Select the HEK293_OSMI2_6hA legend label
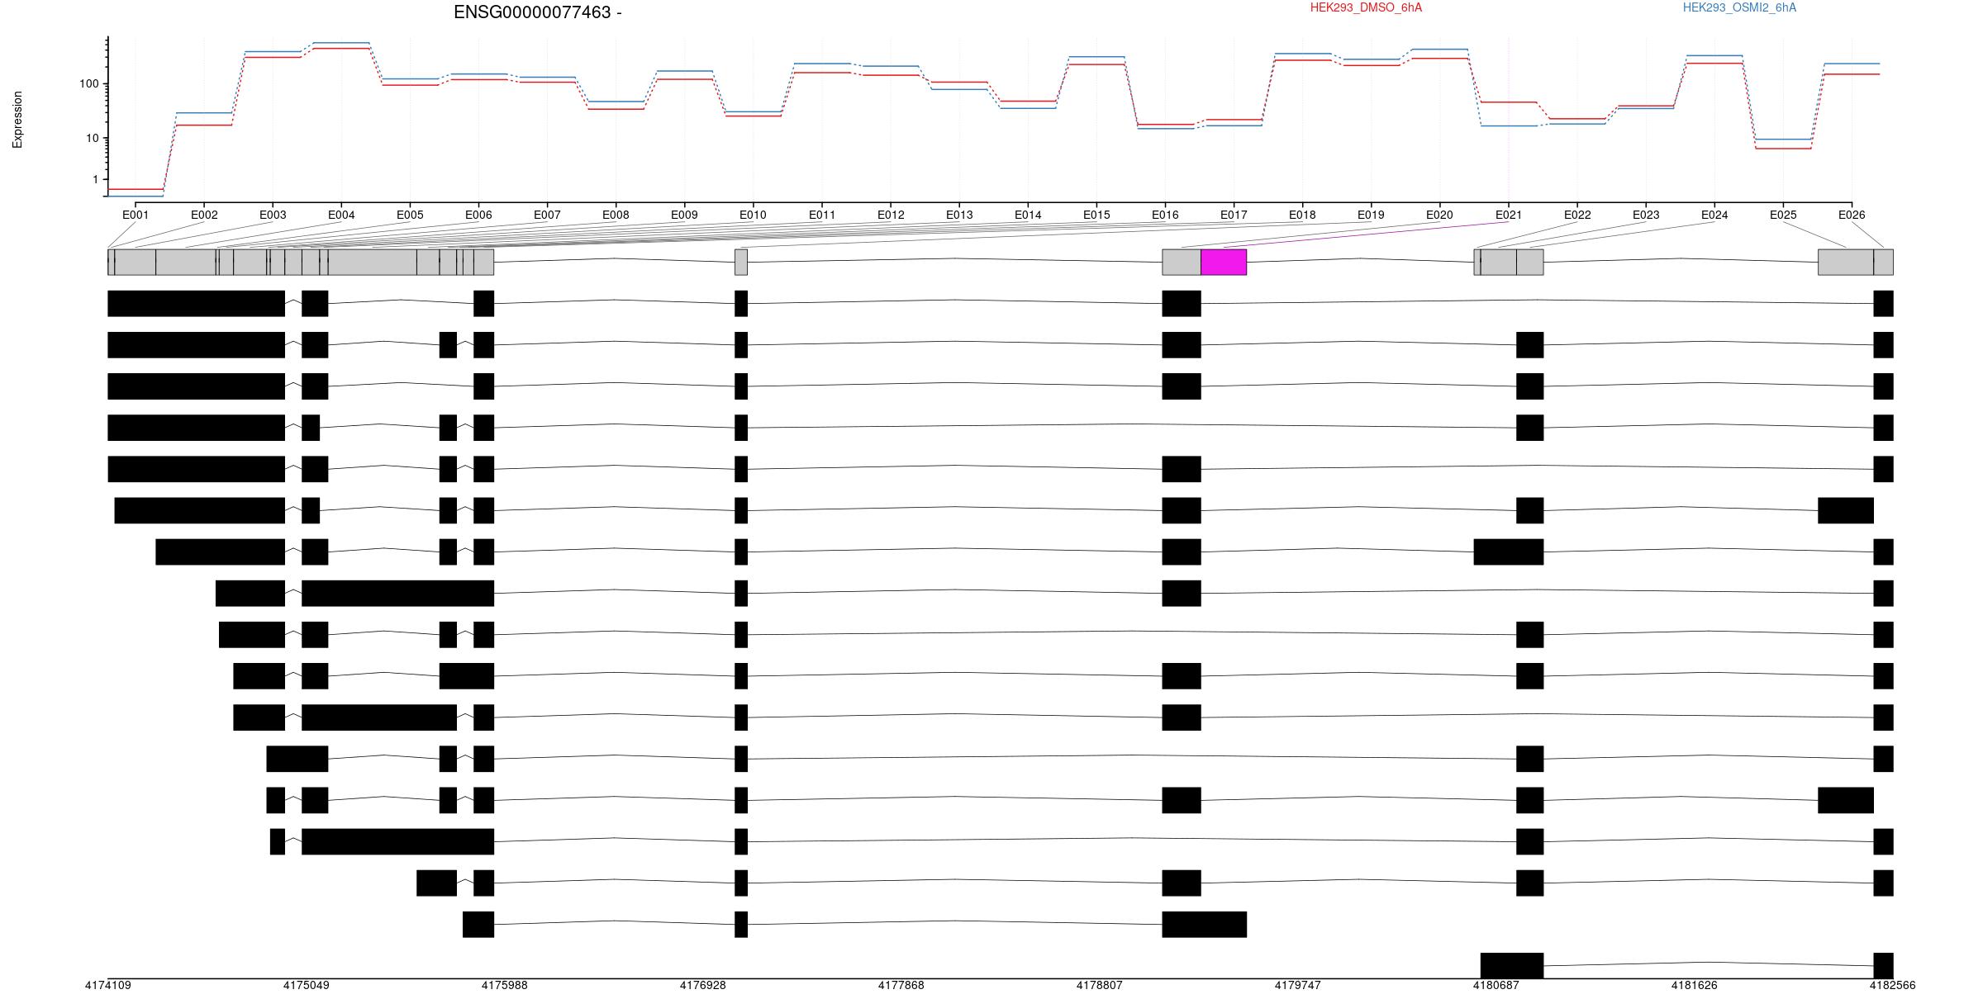The height and width of the screenshot is (999, 1983). 1739,7
